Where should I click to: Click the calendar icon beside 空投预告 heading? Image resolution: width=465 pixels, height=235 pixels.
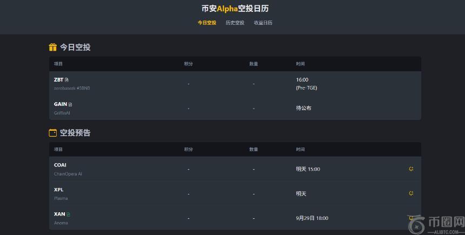[53, 133]
